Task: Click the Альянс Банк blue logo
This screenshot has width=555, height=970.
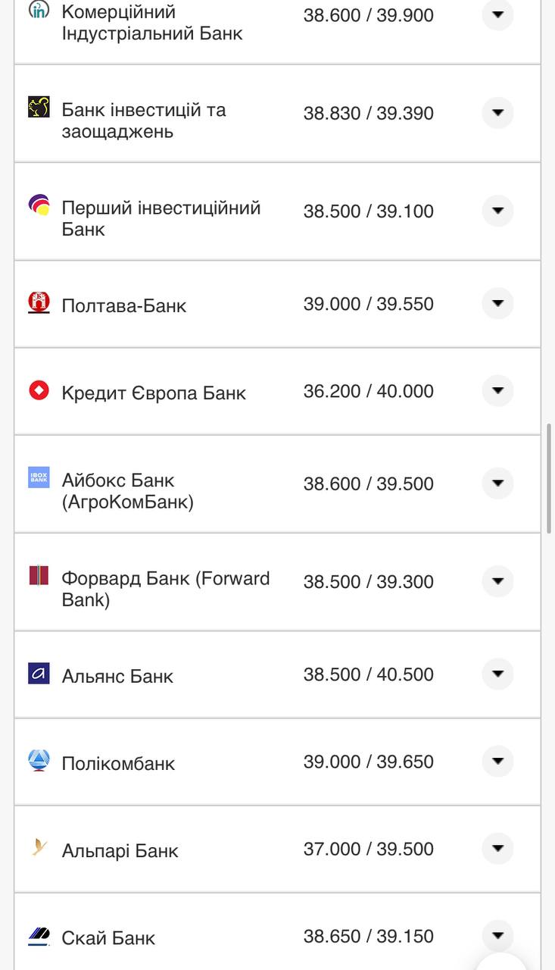Action: point(39,674)
